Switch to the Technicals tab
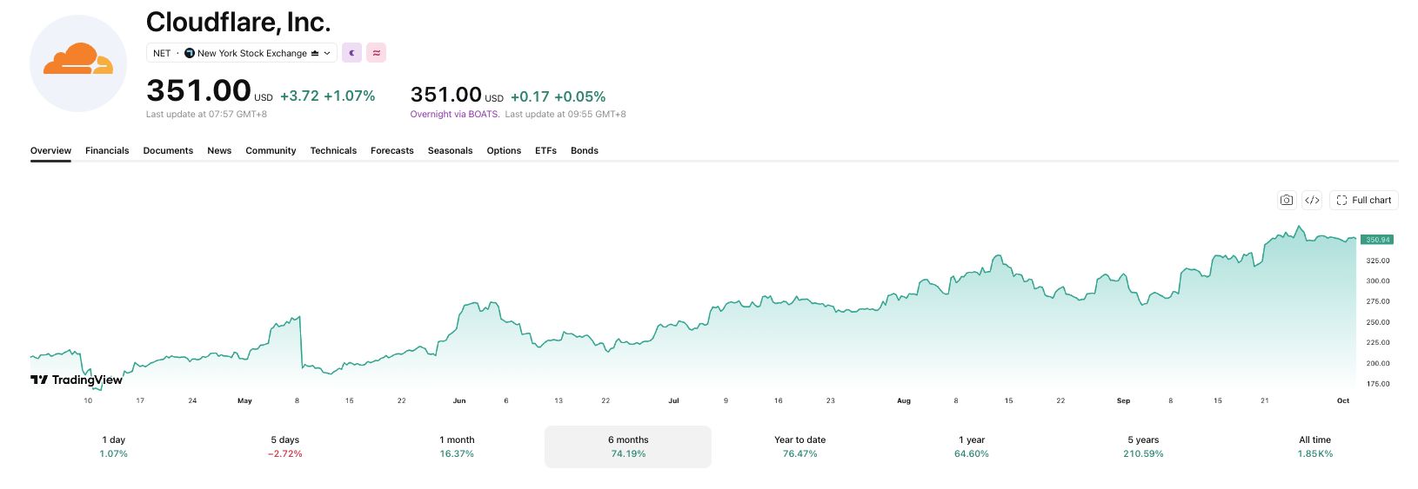1418x489 pixels. click(333, 150)
